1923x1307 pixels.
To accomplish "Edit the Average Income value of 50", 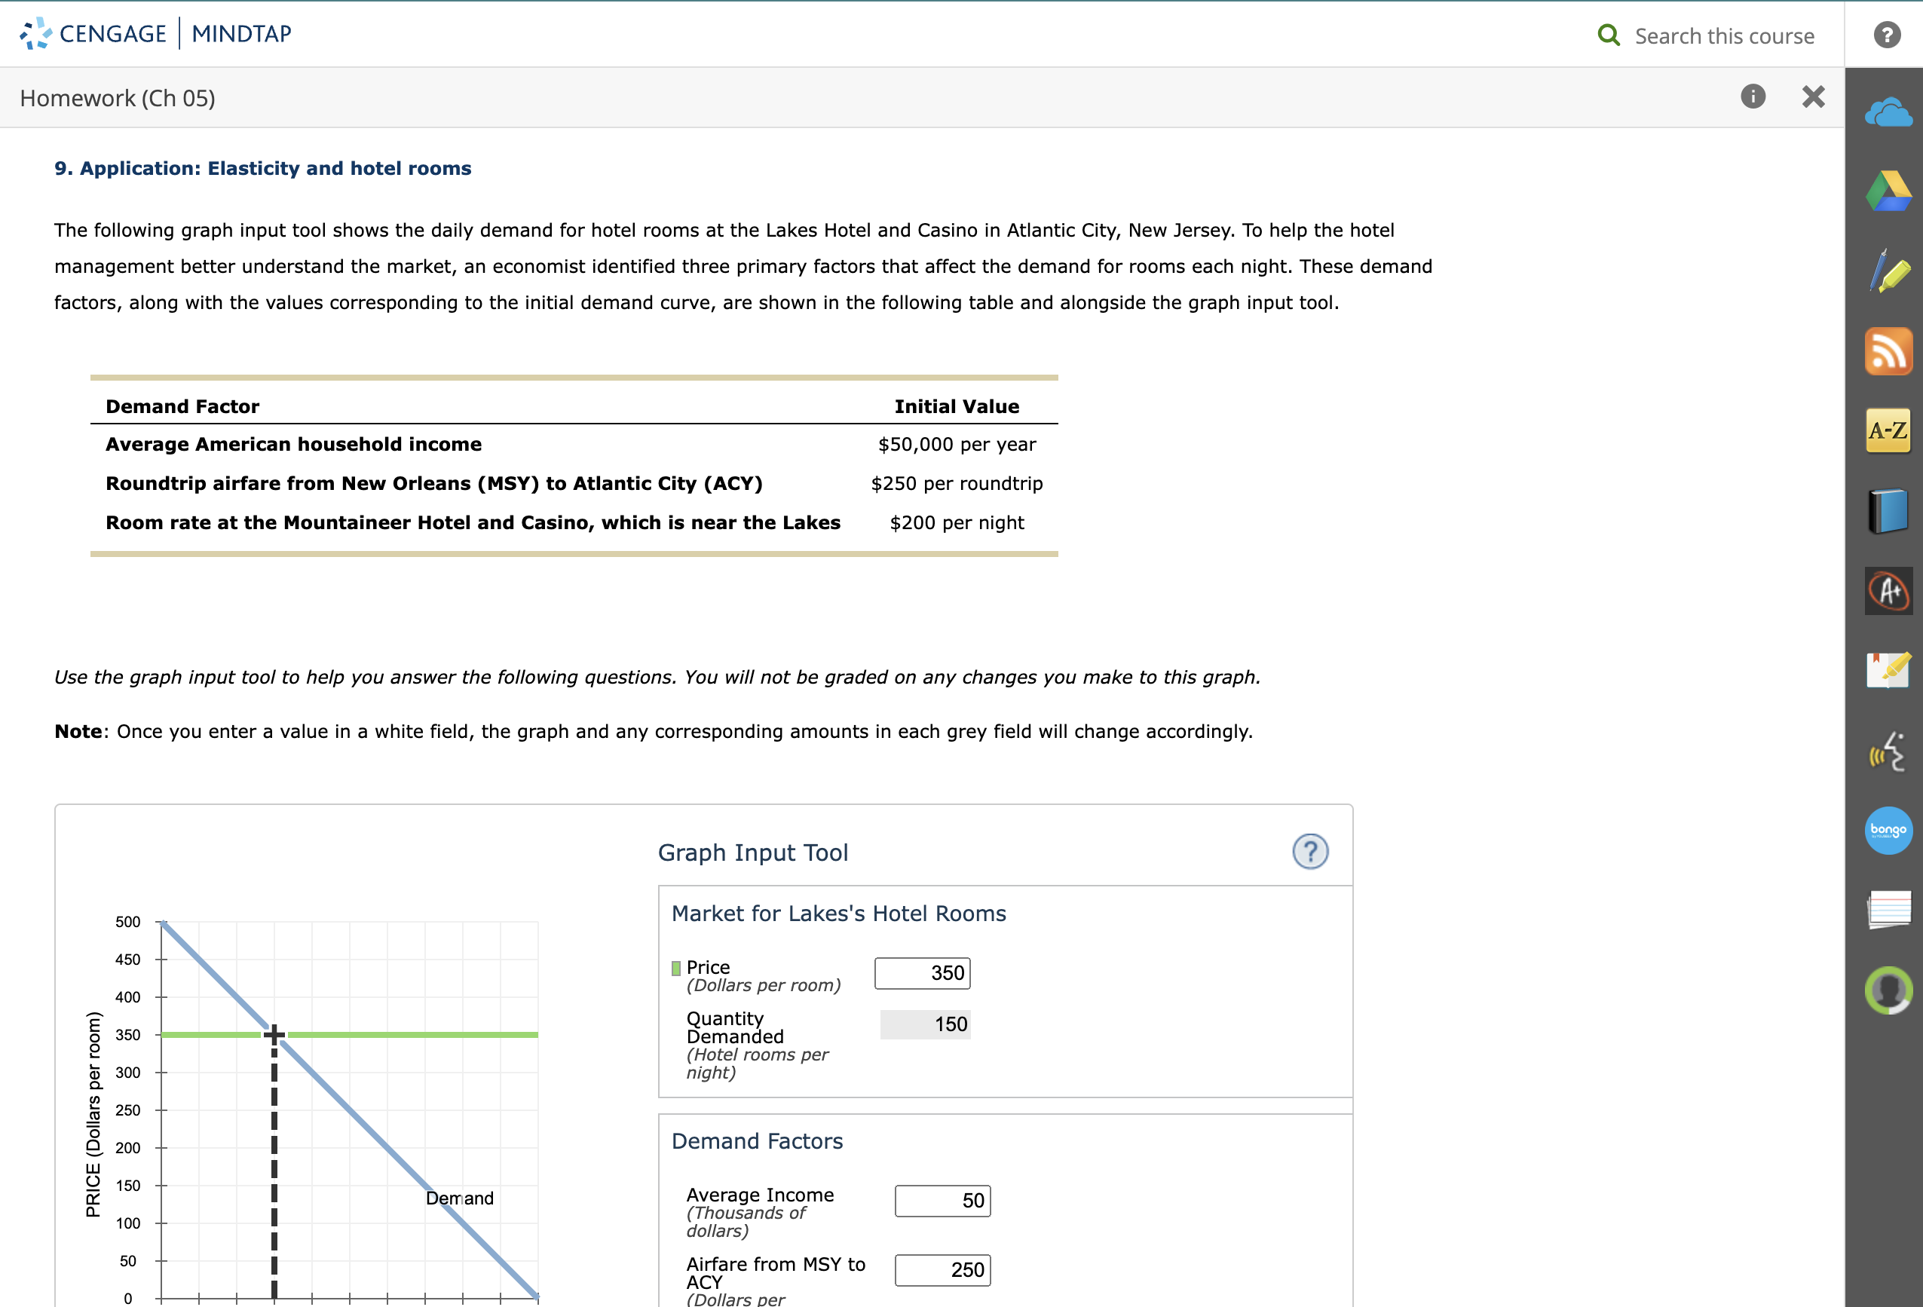I will click(942, 1200).
